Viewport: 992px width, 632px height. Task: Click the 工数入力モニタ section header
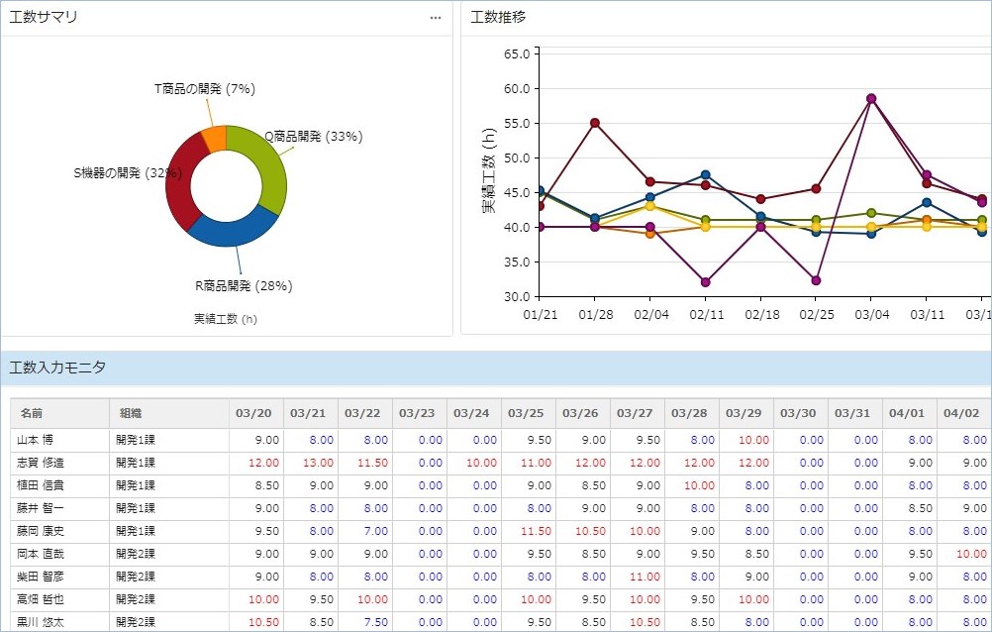57,368
